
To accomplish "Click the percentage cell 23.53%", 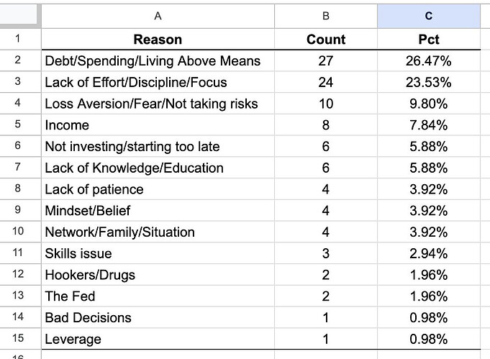I will click(429, 82).
